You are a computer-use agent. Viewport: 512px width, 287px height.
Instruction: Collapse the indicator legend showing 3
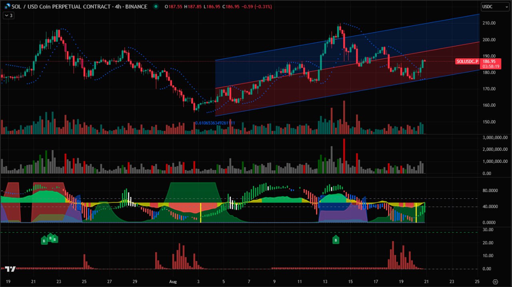pos(8,16)
